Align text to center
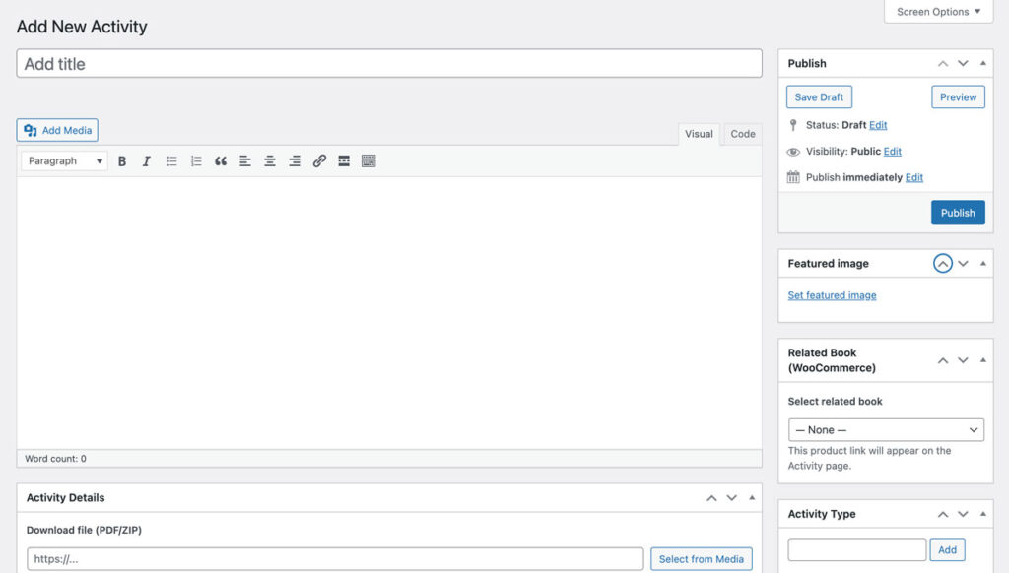1009x573 pixels. coord(270,161)
